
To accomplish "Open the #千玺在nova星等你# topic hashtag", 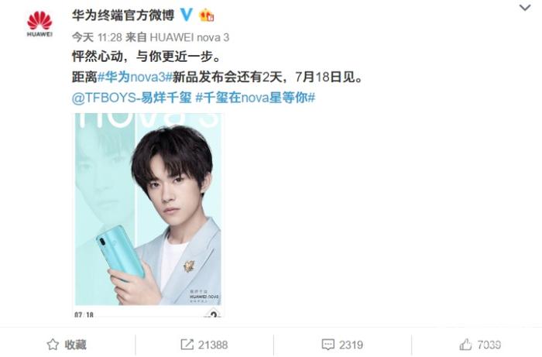I will click(x=256, y=98).
